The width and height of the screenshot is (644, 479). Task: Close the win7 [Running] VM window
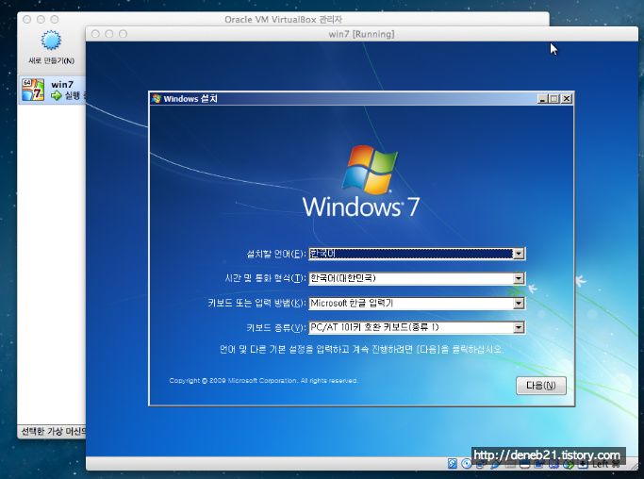[95, 34]
